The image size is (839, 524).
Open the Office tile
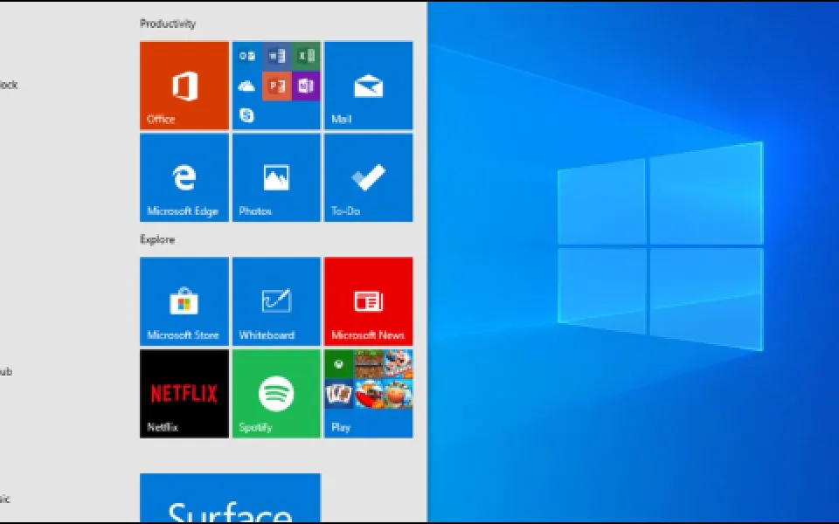point(184,86)
